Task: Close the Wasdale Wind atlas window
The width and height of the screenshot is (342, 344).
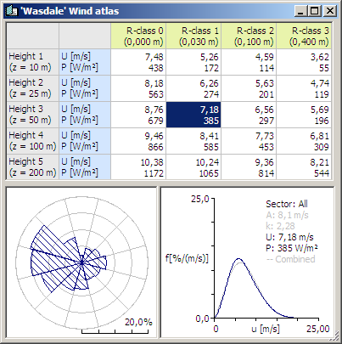Action: [x=329, y=11]
